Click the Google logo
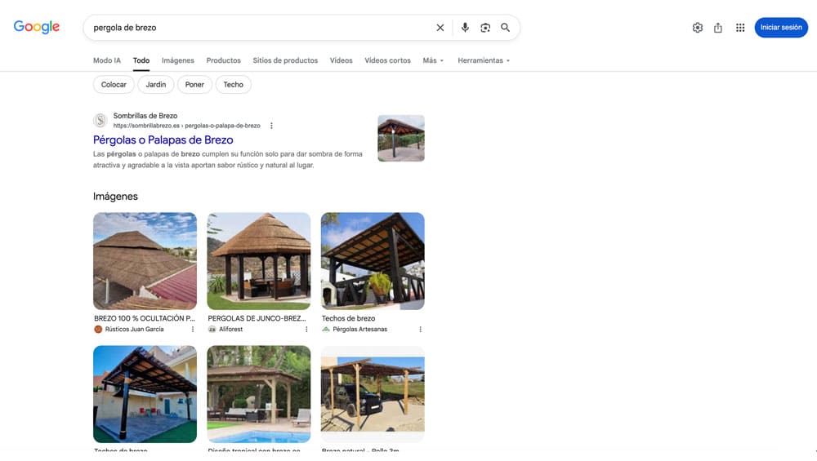 tap(37, 27)
